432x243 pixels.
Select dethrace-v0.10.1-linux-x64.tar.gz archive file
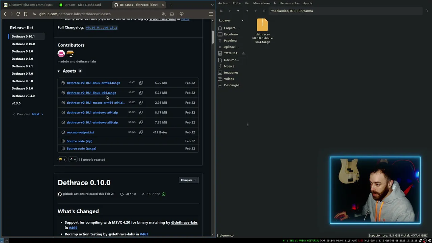[x=263, y=31]
